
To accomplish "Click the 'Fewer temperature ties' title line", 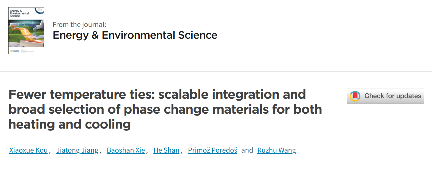I will 157,94.
